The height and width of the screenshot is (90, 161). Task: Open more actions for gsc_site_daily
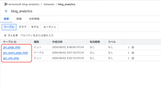pyautogui.click(x=129, y=58)
